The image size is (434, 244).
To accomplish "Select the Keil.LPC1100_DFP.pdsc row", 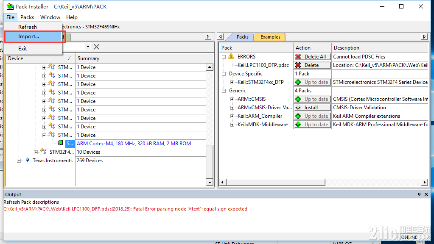I will 263,65.
